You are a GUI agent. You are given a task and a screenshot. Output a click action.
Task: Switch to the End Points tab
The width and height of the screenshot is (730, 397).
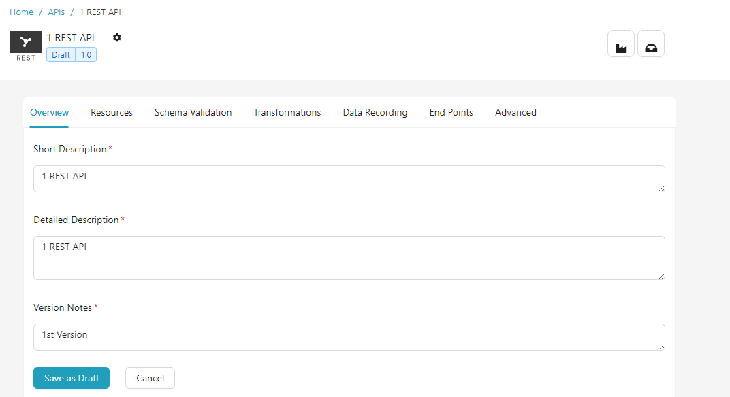click(x=451, y=112)
